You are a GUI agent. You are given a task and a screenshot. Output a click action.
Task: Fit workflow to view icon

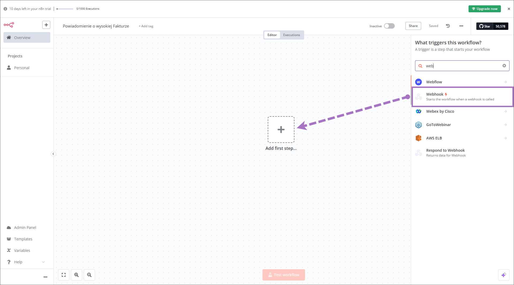coord(64,275)
